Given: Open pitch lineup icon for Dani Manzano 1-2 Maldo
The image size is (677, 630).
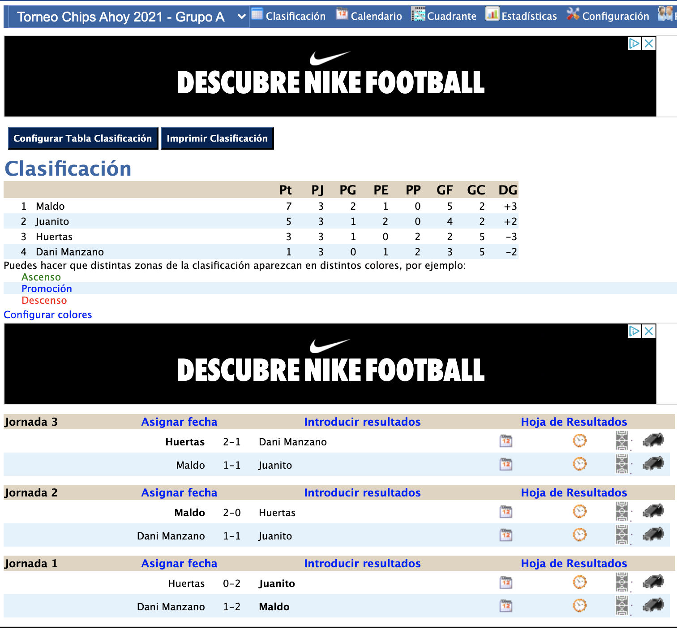Looking at the screenshot, I should click(x=622, y=606).
